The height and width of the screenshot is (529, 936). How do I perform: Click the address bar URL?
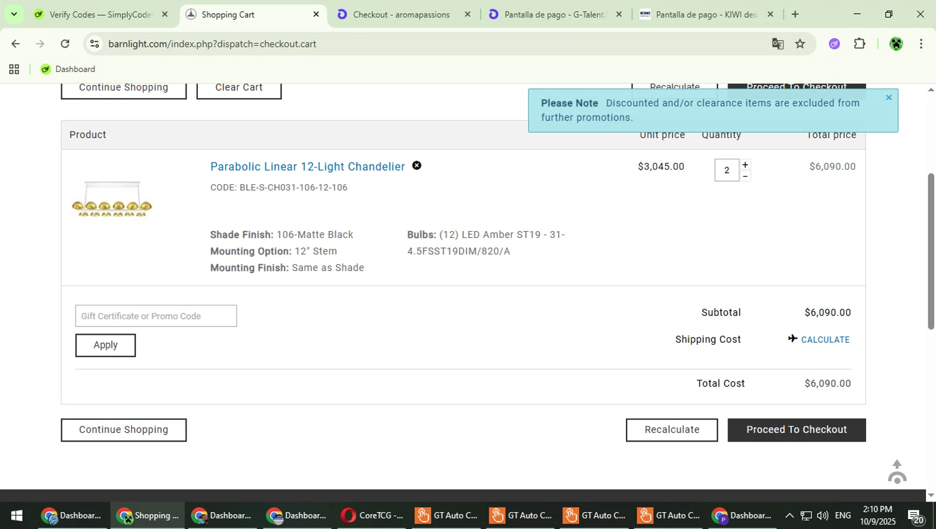pyautogui.click(x=212, y=44)
